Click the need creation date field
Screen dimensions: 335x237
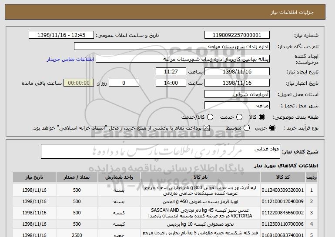click(237, 71)
